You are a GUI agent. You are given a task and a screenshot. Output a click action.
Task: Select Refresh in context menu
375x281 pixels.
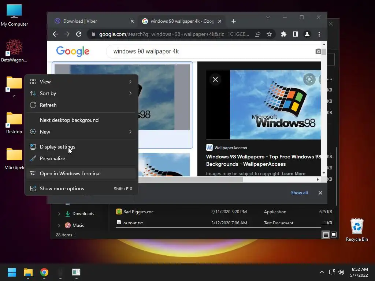[81, 105]
